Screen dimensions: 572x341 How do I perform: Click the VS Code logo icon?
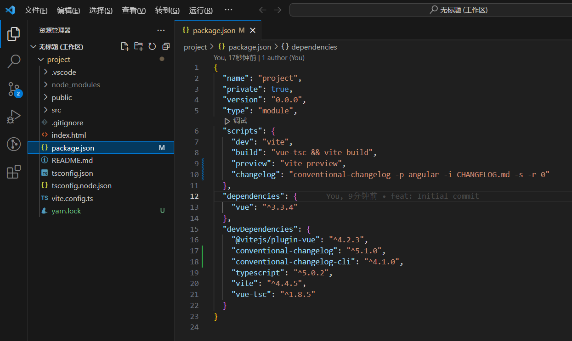coord(10,10)
